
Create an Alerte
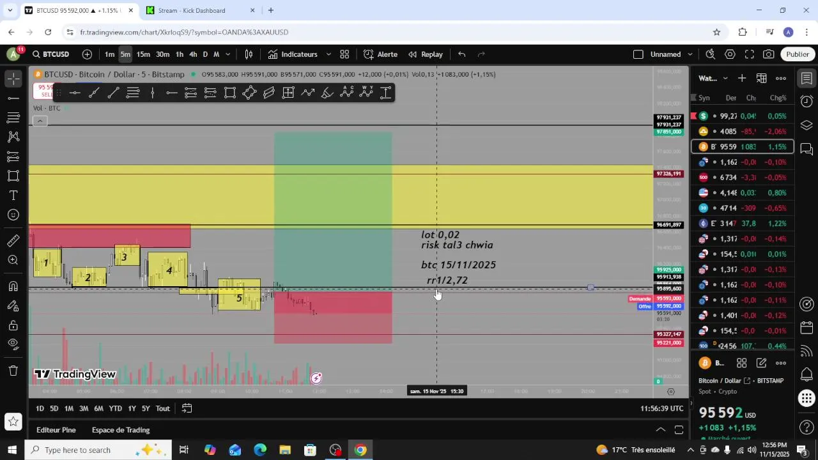(x=381, y=54)
